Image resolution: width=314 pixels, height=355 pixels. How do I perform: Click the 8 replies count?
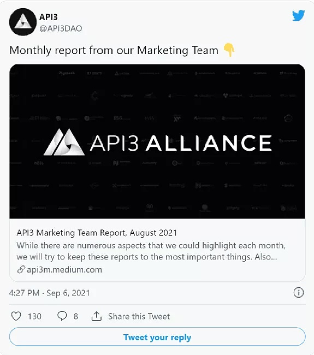pos(76,316)
